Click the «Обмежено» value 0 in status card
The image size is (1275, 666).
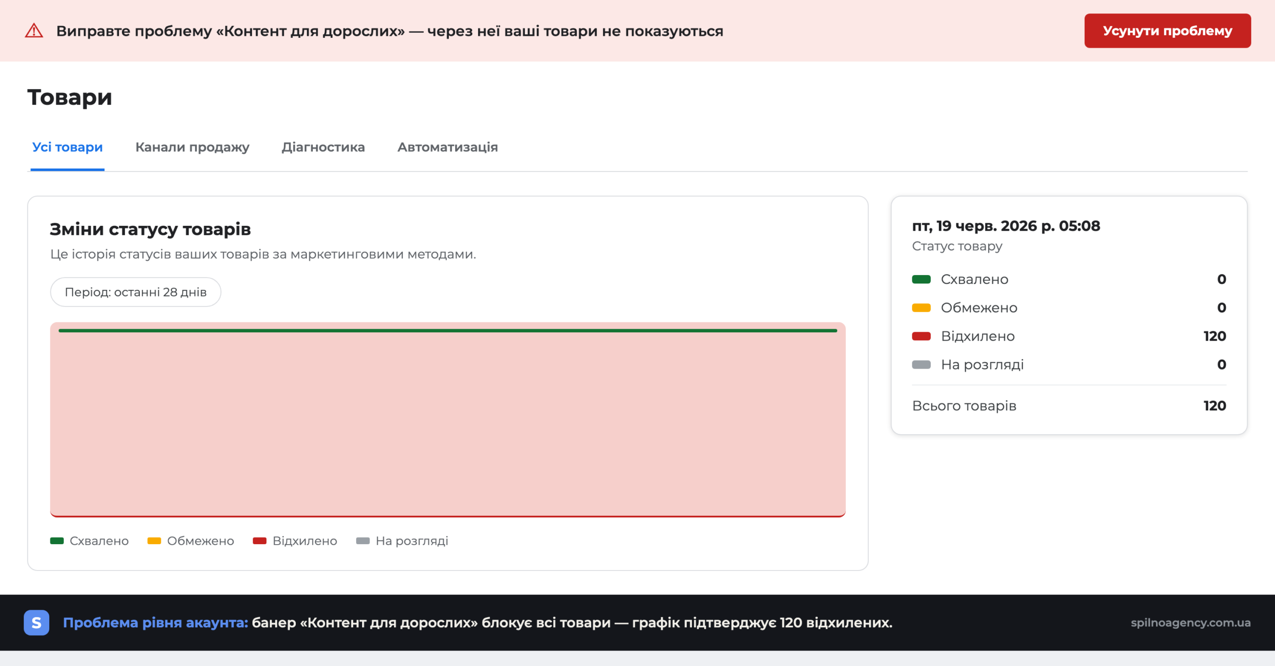(x=1222, y=308)
